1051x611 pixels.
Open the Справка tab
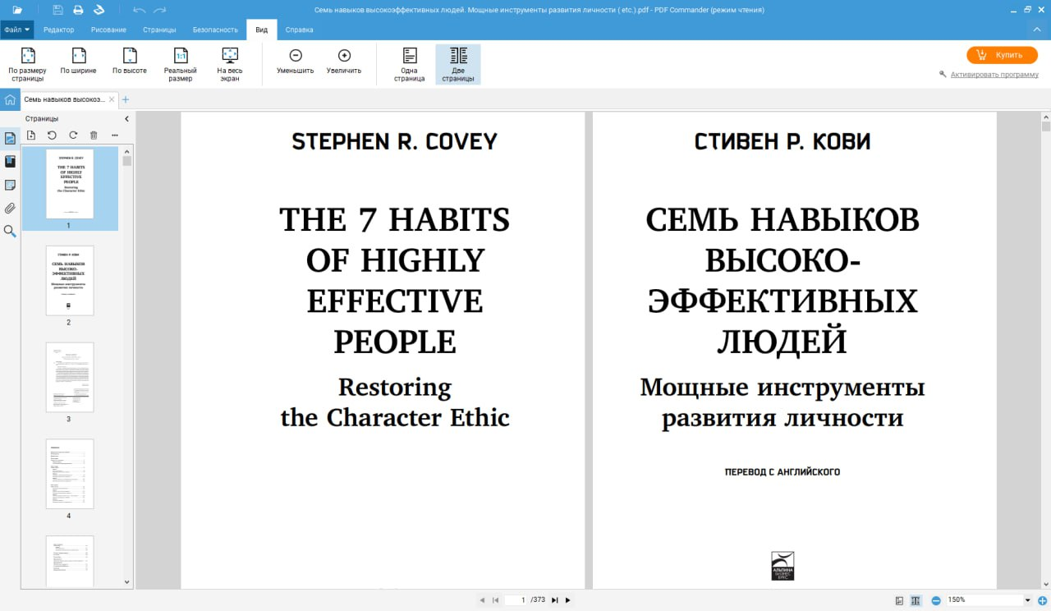point(299,30)
